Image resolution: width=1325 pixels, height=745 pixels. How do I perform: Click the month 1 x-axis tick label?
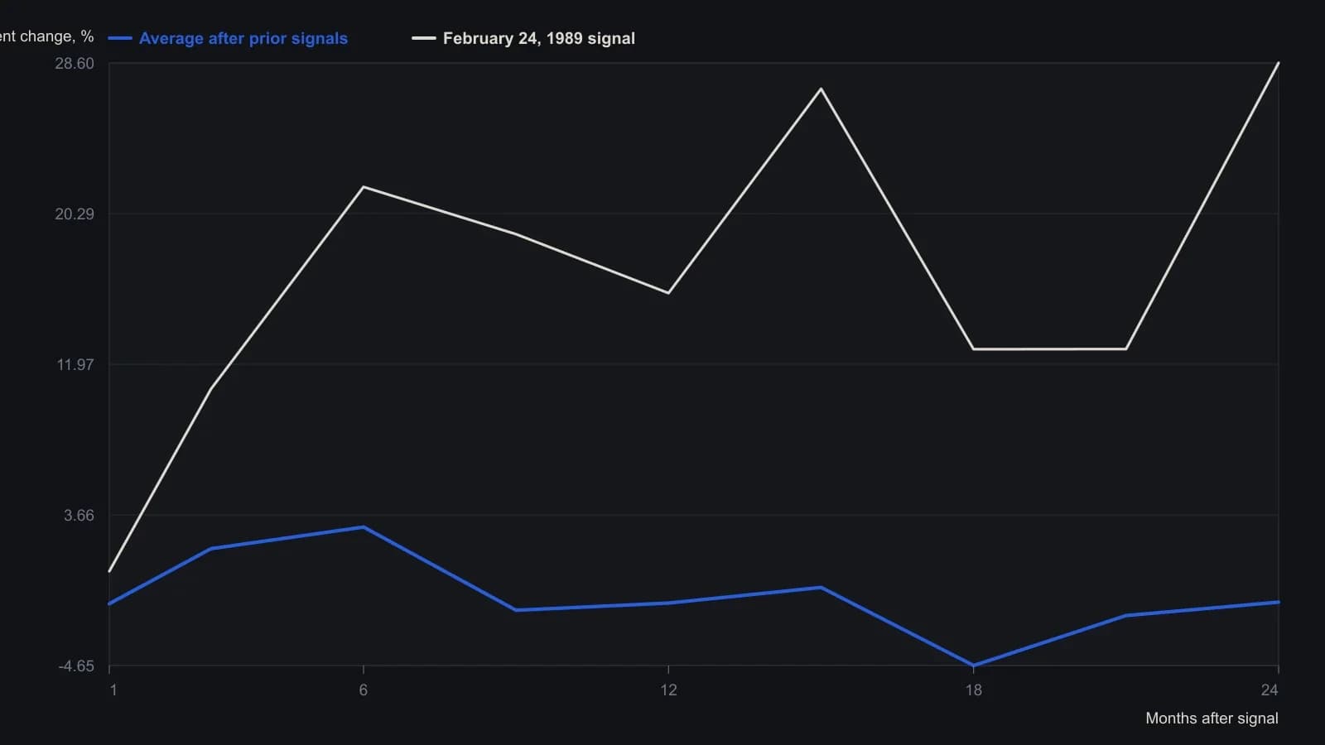point(113,690)
